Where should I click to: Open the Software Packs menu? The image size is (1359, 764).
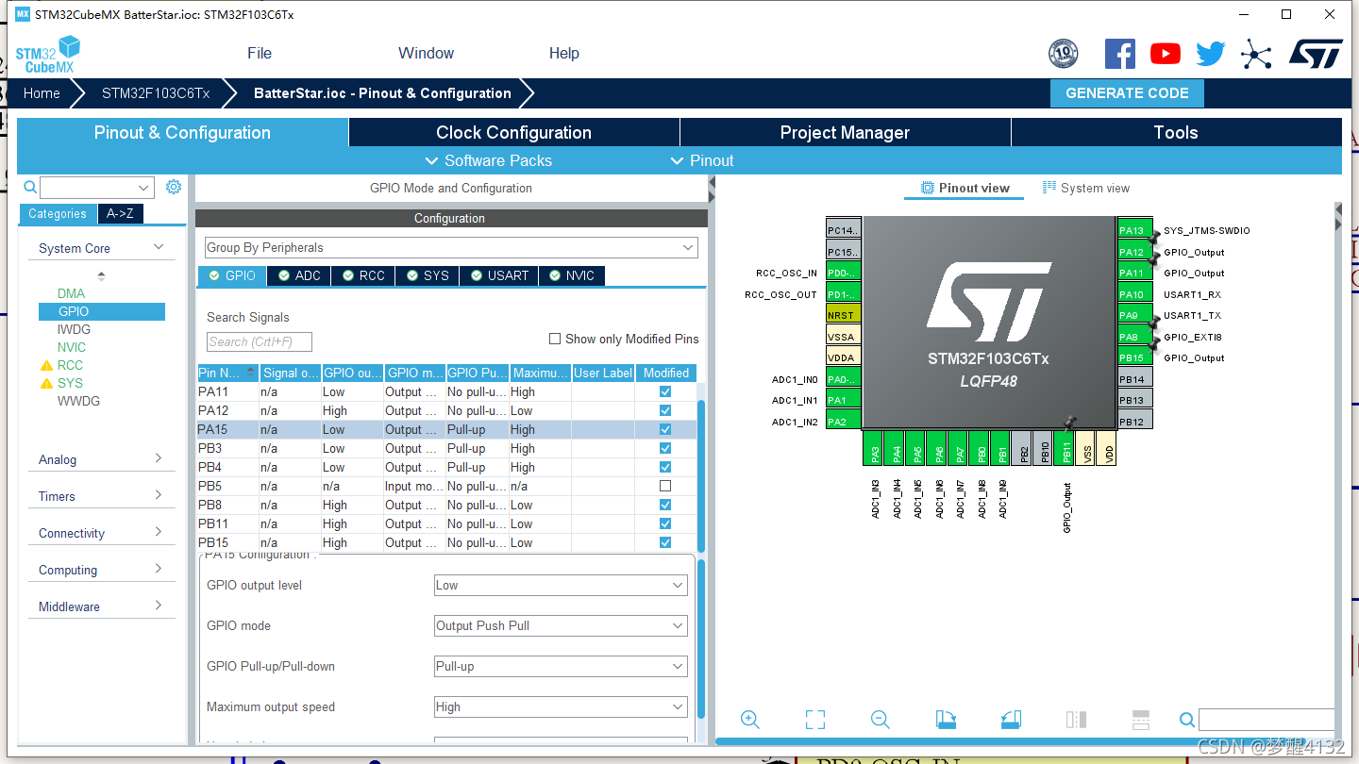(489, 160)
